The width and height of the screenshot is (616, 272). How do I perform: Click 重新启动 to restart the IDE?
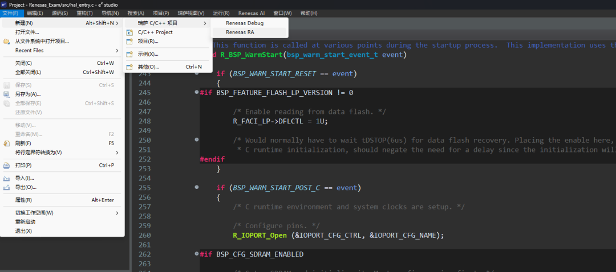(x=25, y=222)
